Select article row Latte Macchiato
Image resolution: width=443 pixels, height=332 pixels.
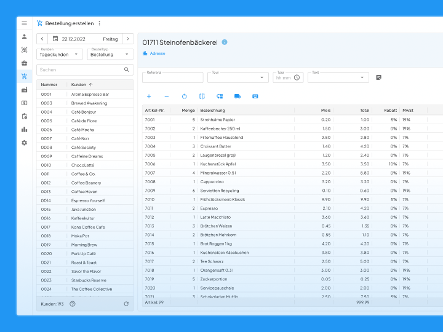coord(292,218)
